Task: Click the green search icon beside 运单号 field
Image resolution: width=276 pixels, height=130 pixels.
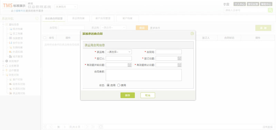Action: 270,10
